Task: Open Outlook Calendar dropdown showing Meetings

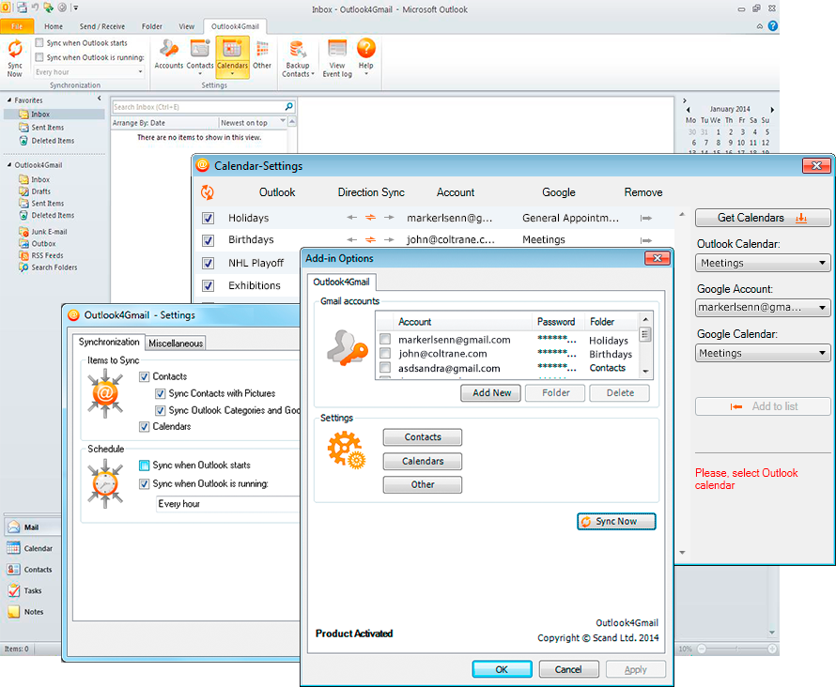Action: coord(763,263)
